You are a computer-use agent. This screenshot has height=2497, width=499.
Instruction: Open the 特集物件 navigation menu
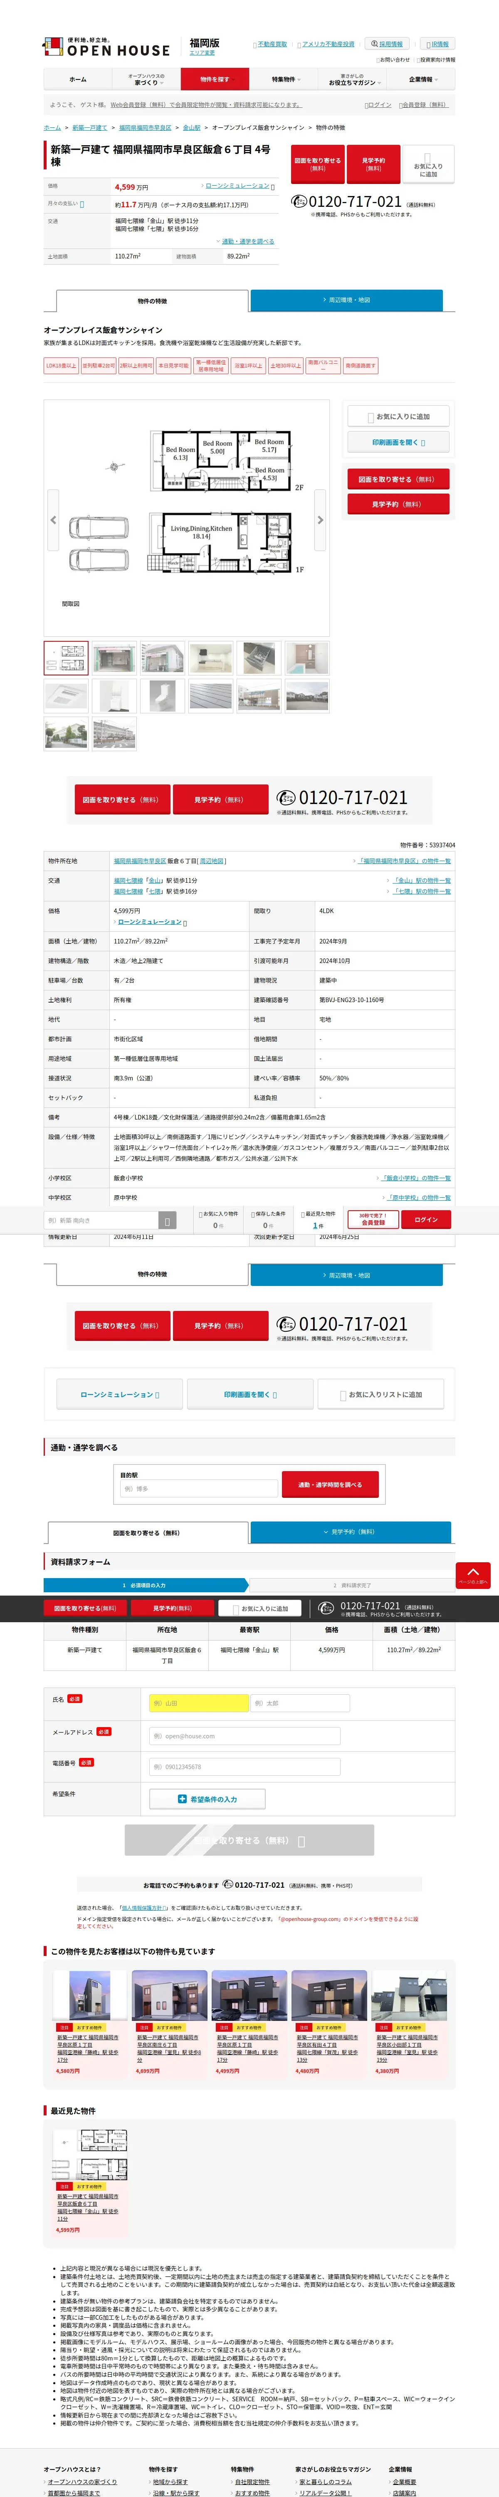(x=284, y=79)
